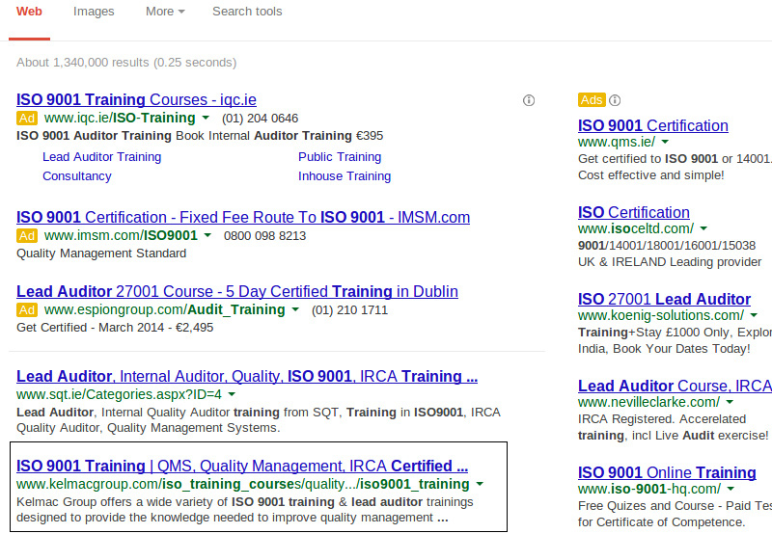The height and width of the screenshot is (534, 772).
Task: Click the www.sqt.ie/Categories.aspx?ID=4 URL text
Action: [x=119, y=394]
